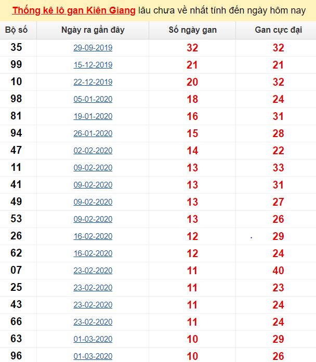
Task: Open date link 09-02-2020 in row 11
Action: (x=93, y=168)
